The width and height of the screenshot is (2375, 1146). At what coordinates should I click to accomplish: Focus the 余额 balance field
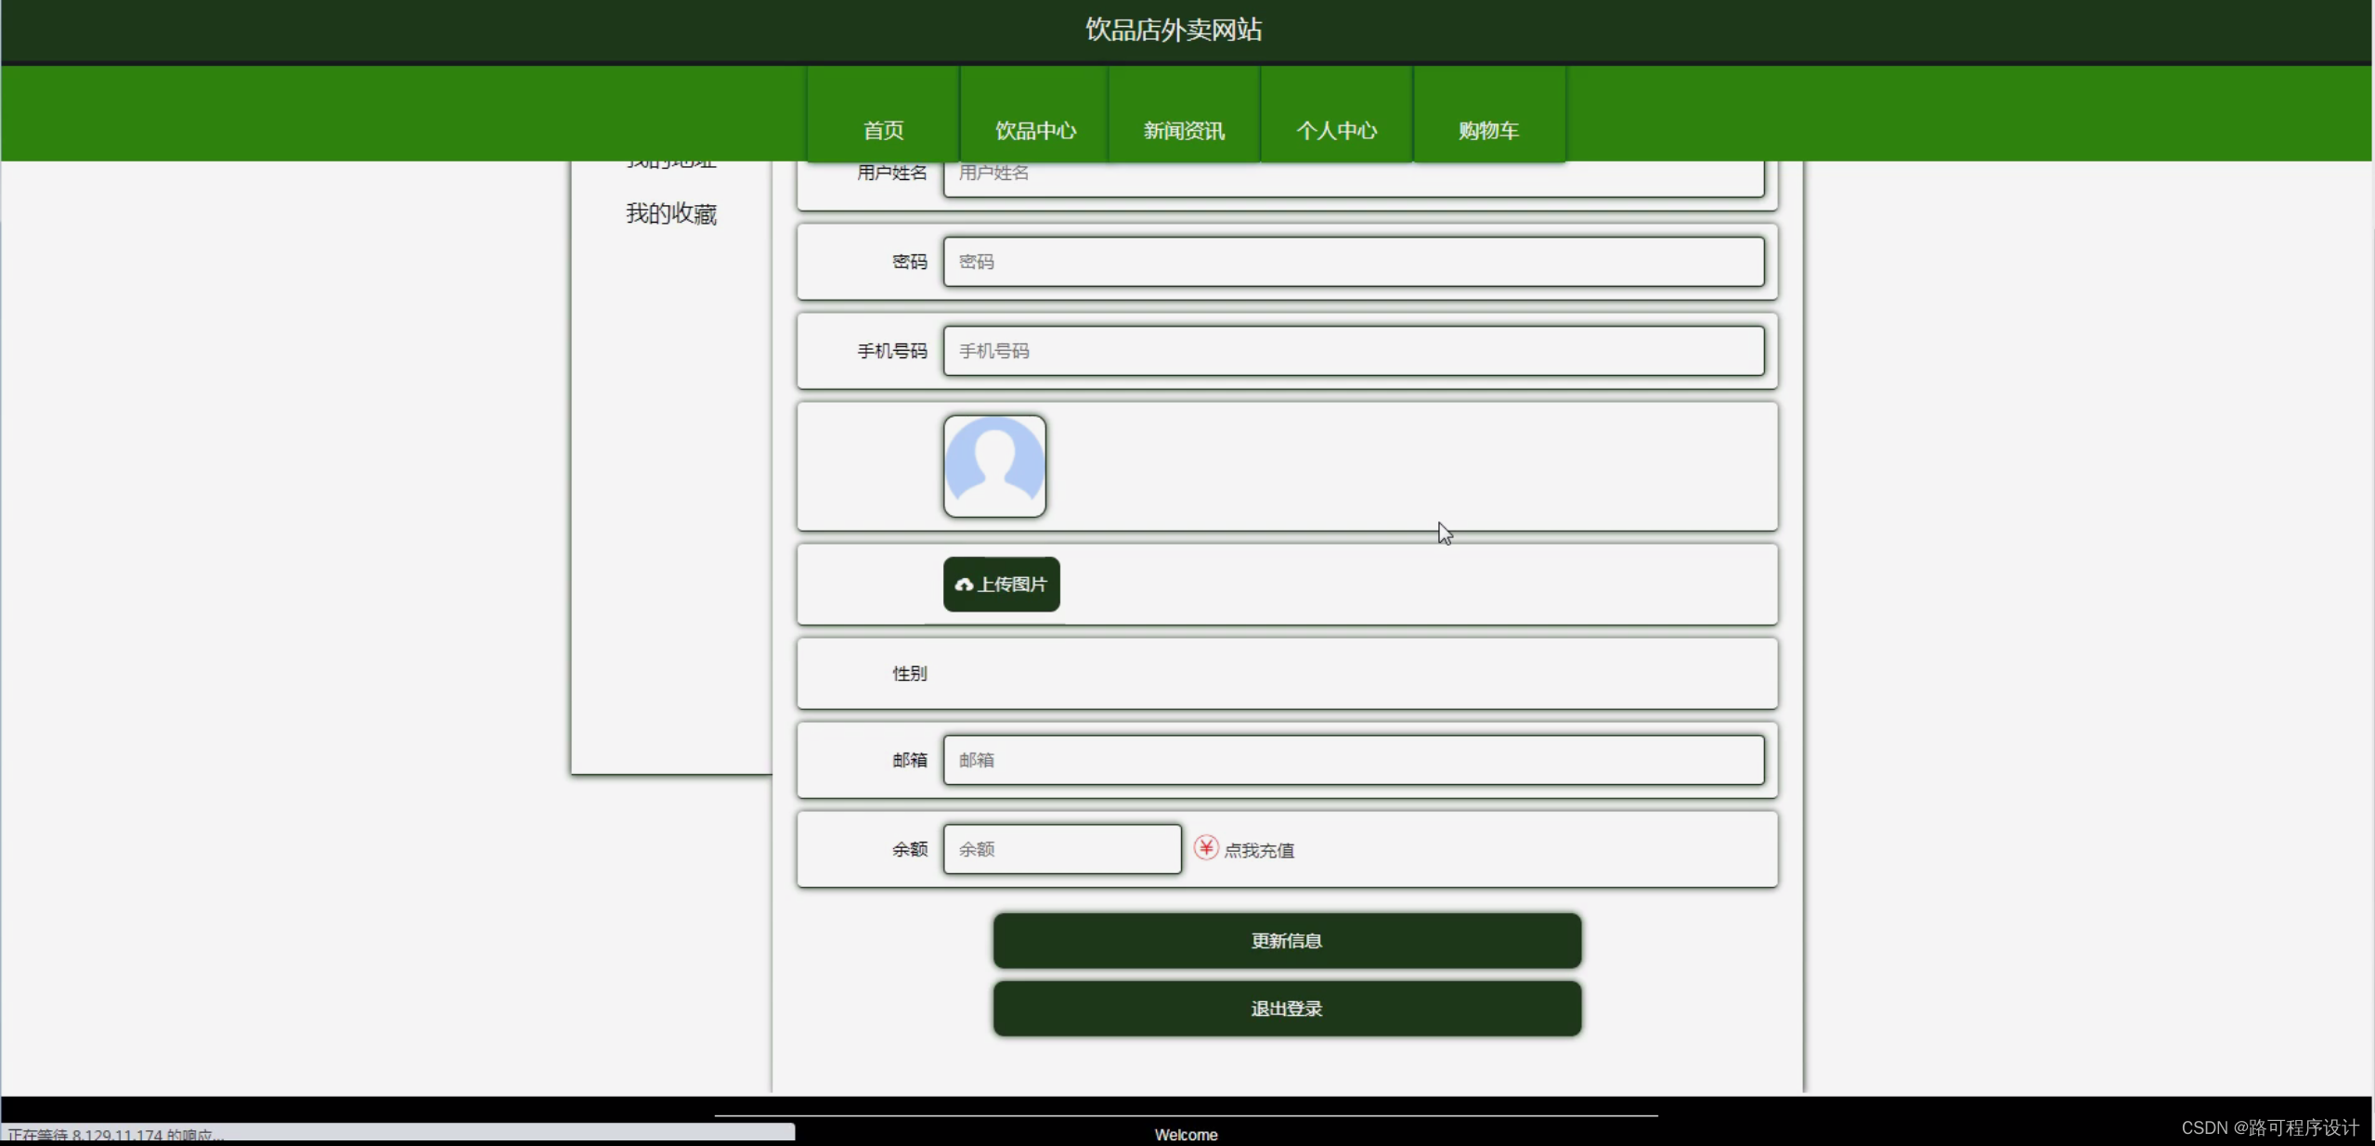point(1061,849)
